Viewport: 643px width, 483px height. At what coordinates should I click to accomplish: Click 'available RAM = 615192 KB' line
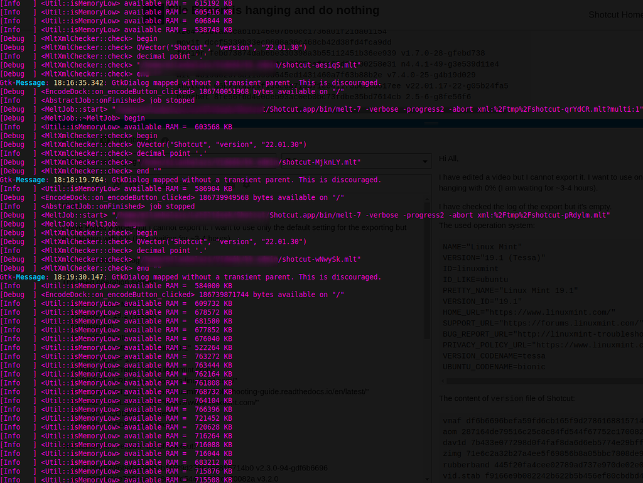click(x=116, y=3)
